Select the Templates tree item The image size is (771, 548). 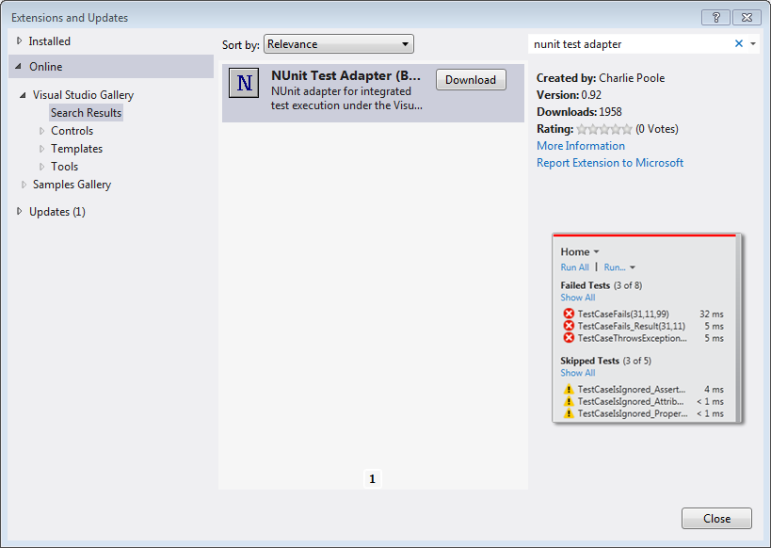76,149
